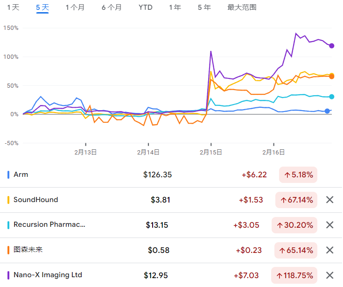This screenshot has width=343, height=287.
Task: Remove SoundHound from the comparison
Action: [329, 200]
